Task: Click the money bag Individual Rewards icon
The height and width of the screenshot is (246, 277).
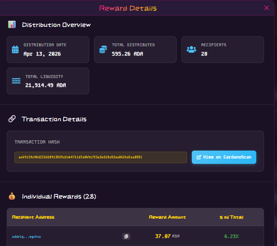Action: pyautogui.click(x=12, y=196)
